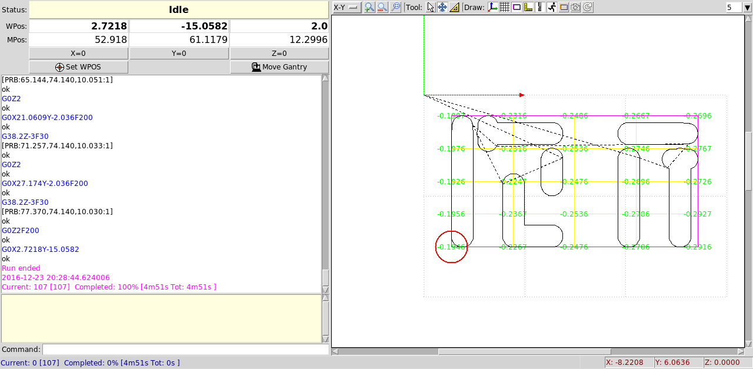The image size is (753, 369).
Task: Click the Y=0 zero button
Action: 179,54
